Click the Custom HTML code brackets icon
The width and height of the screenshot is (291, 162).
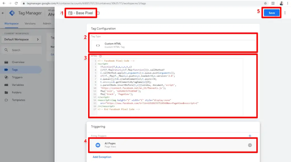click(x=98, y=46)
